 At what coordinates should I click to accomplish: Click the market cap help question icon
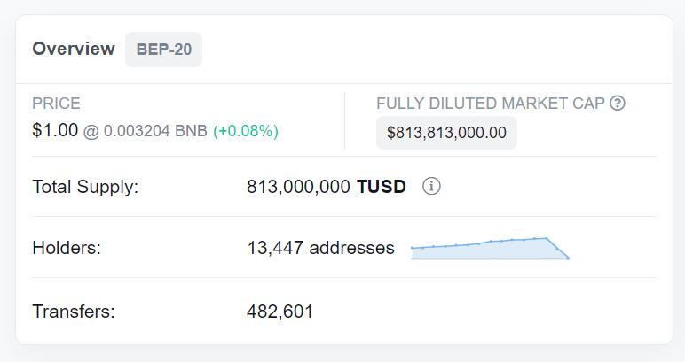[x=618, y=103]
